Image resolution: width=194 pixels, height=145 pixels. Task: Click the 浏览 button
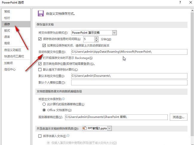pyautogui.click(x=178, y=117)
